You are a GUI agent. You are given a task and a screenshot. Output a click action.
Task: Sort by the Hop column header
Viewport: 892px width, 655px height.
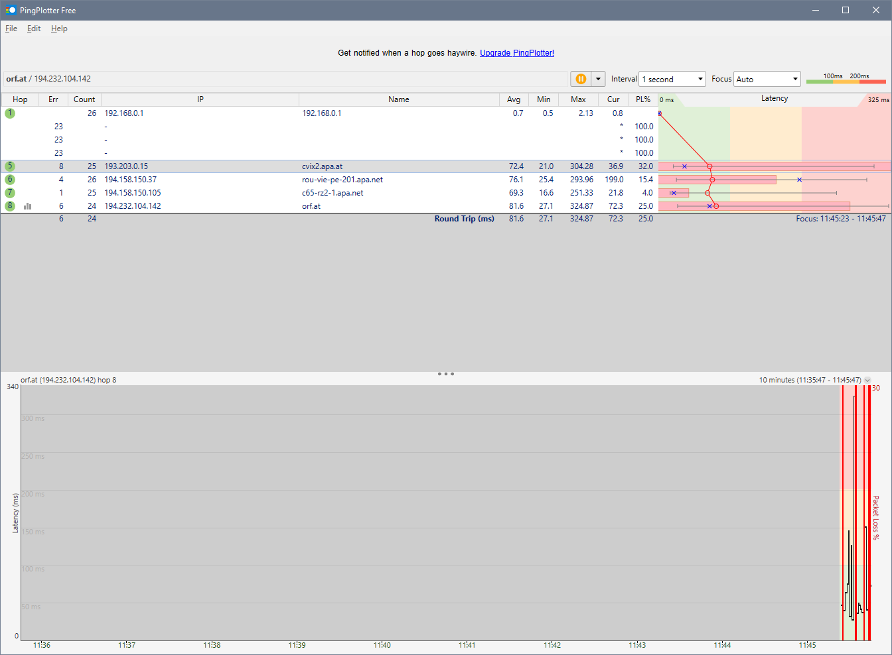click(20, 99)
